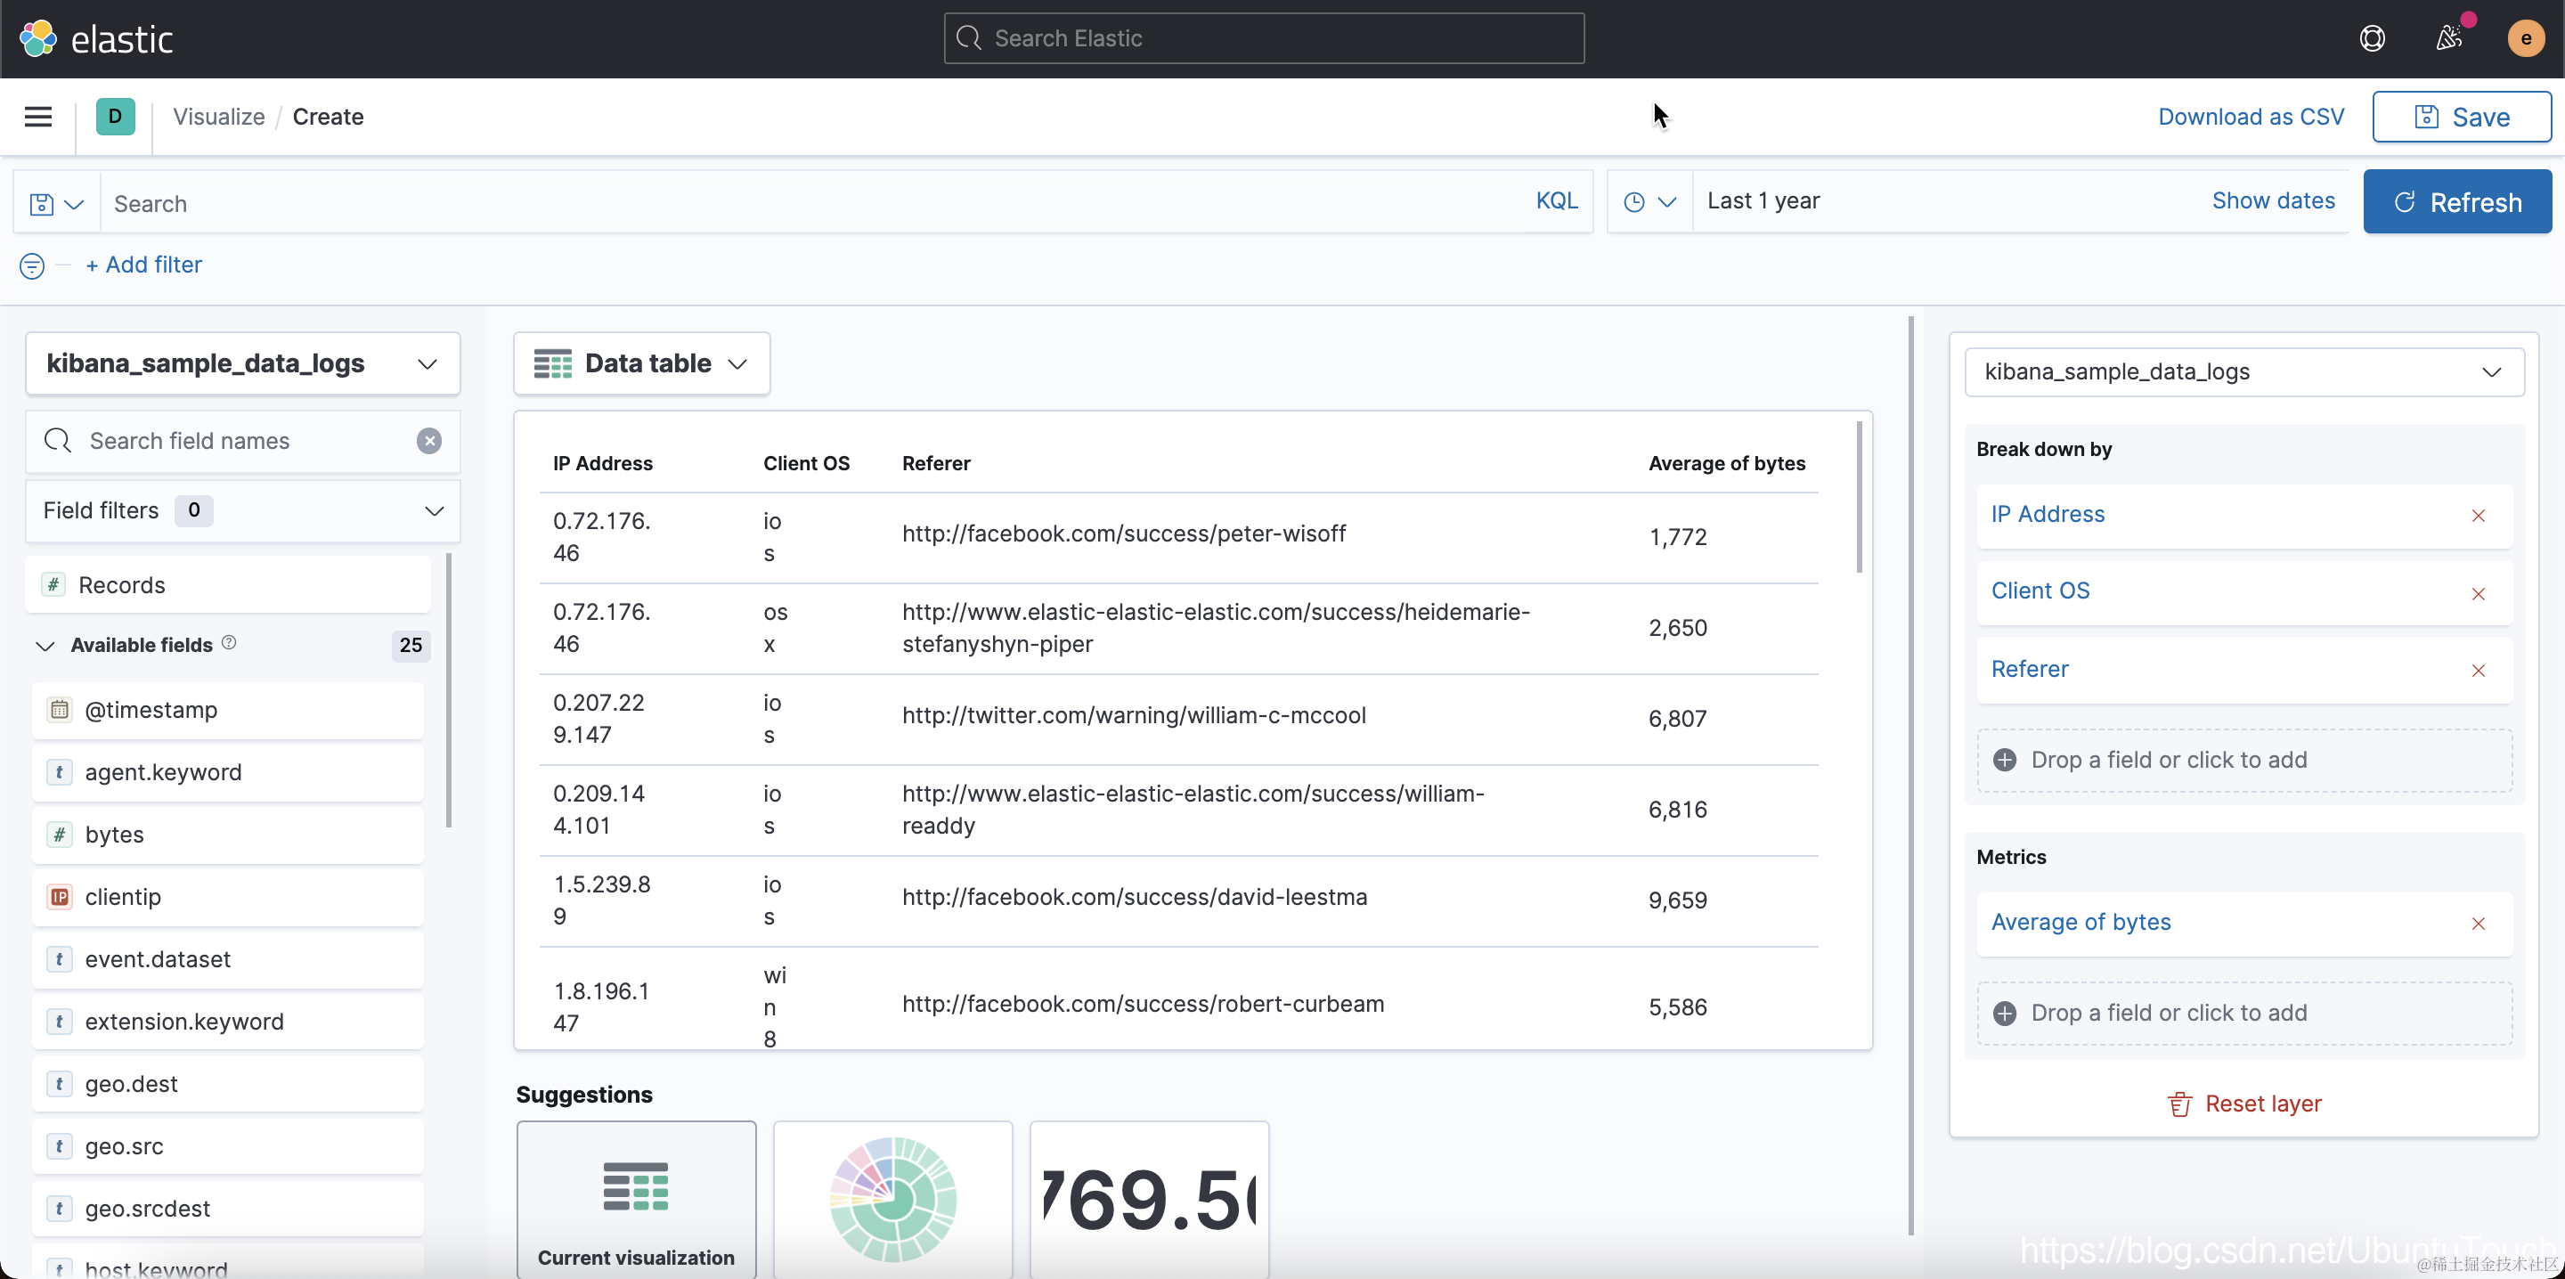Open the hamburger navigation menu

37,117
